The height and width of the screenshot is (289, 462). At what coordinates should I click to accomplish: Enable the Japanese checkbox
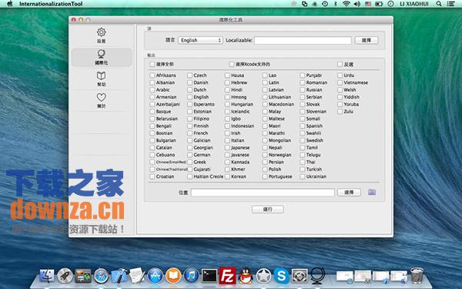pyautogui.click(x=227, y=147)
